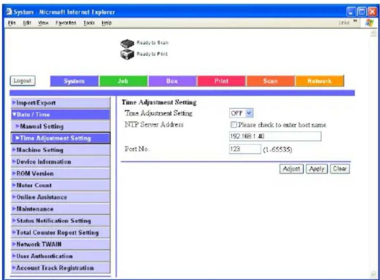Screen dimensions: 380x280
Task: Click the Port No. input field
Action: (x=245, y=149)
